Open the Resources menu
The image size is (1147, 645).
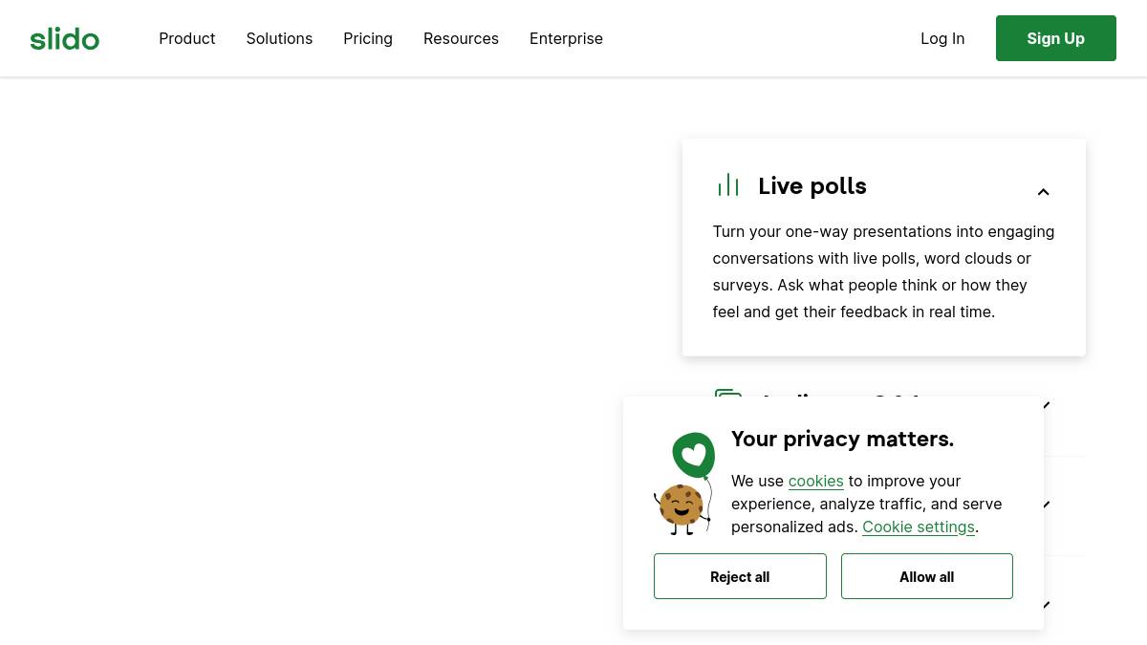tap(461, 39)
